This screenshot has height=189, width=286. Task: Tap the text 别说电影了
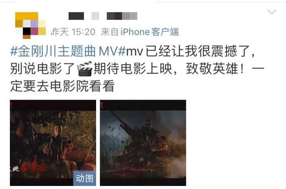click(43, 69)
